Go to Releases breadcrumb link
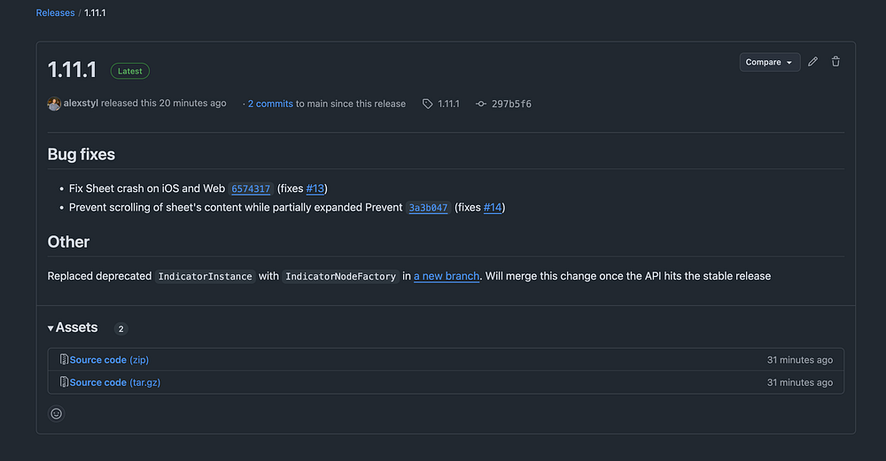 click(55, 13)
